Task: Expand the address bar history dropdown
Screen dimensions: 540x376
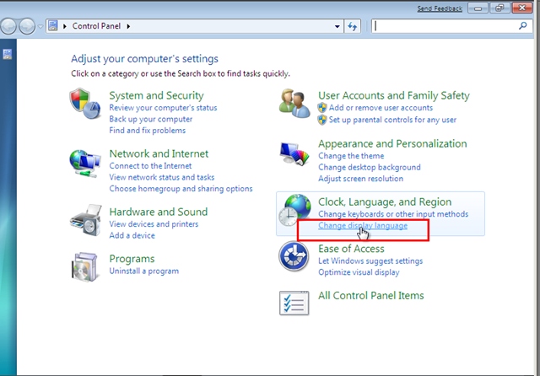Action: point(337,26)
